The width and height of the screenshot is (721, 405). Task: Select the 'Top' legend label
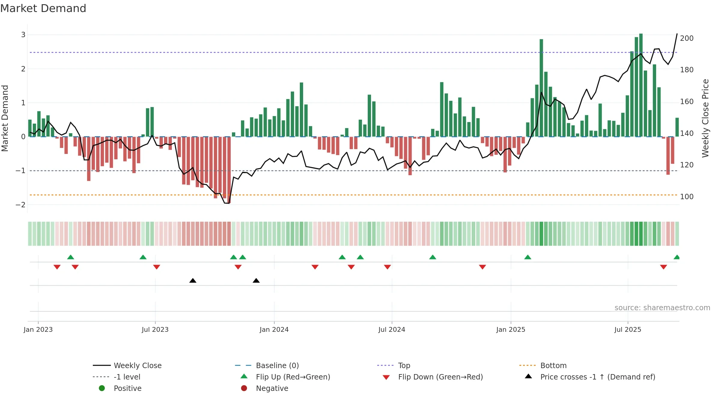click(x=404, y=366)
